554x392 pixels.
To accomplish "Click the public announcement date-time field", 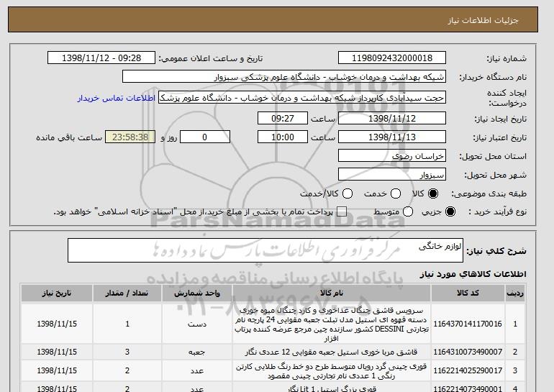I will [101, 58].
